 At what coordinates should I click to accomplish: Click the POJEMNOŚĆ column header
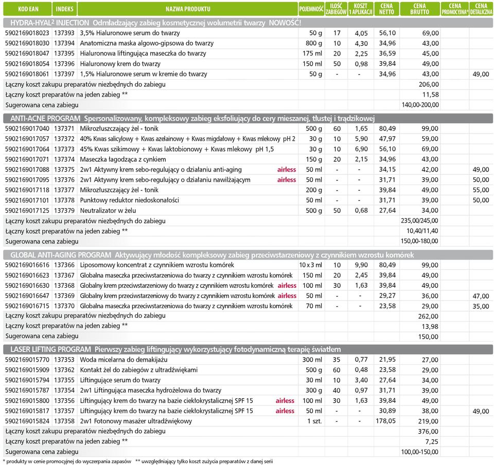pyautogui.click(x=311, y=9)
